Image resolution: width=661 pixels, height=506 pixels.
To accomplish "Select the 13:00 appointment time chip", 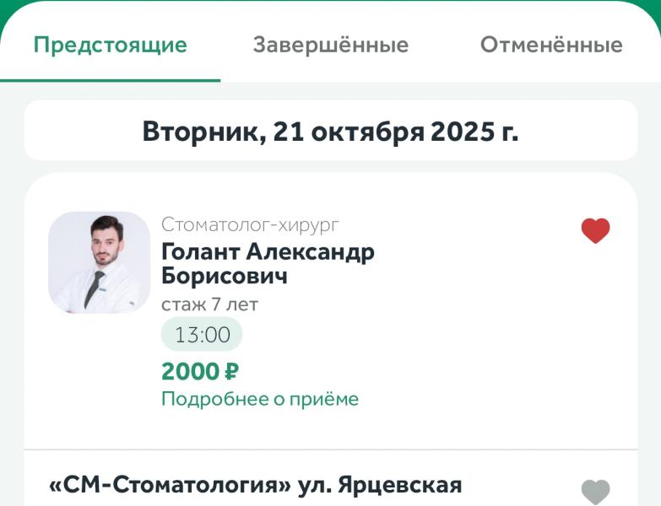I will coord(202,335).
